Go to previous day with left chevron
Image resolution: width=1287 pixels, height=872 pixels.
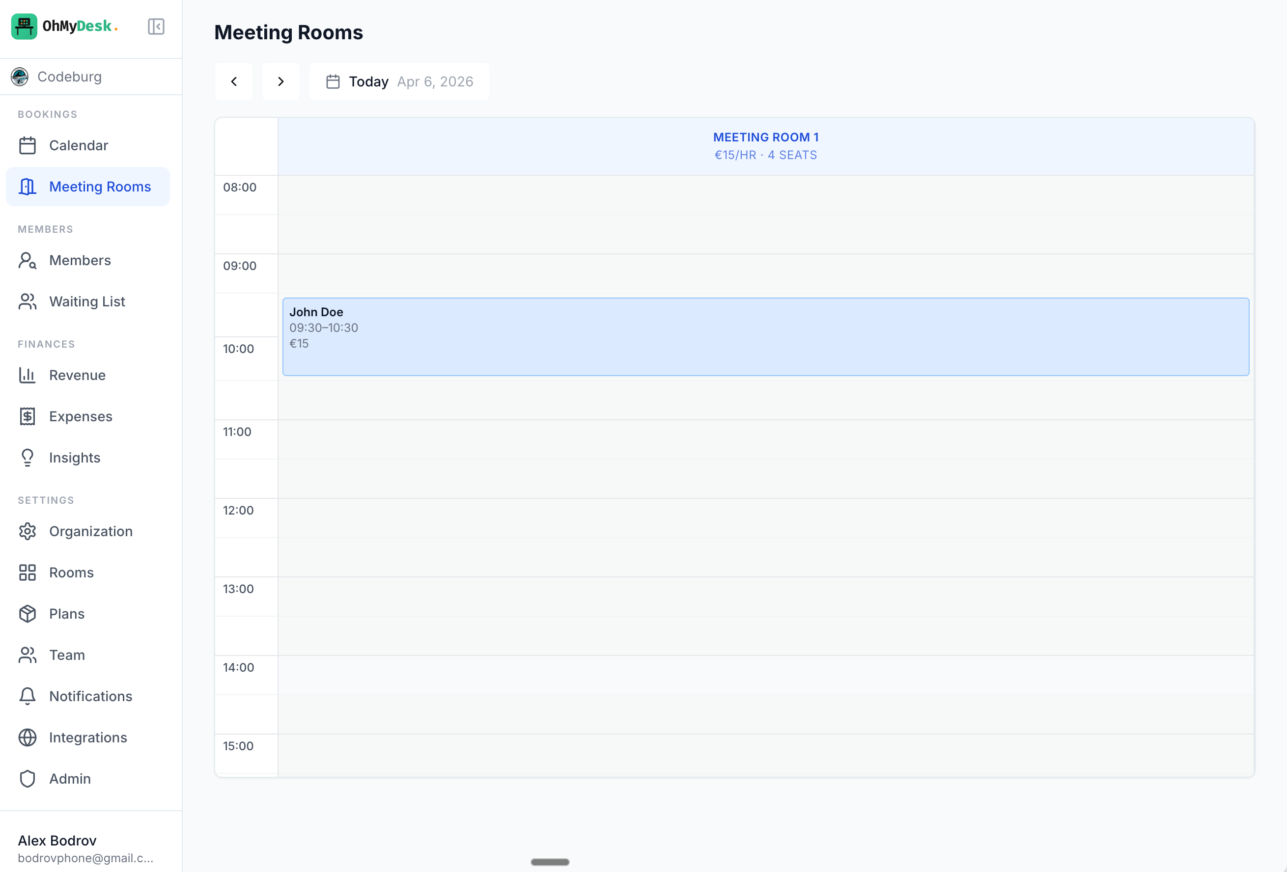click(233, 82)
